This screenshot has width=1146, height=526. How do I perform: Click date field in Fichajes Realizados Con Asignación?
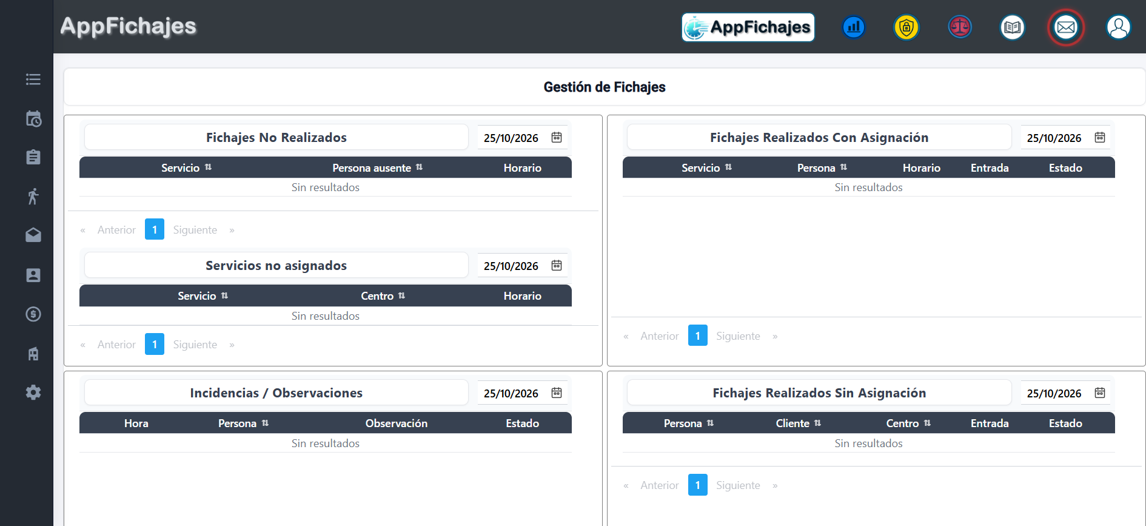click(x=1066, y=138)
